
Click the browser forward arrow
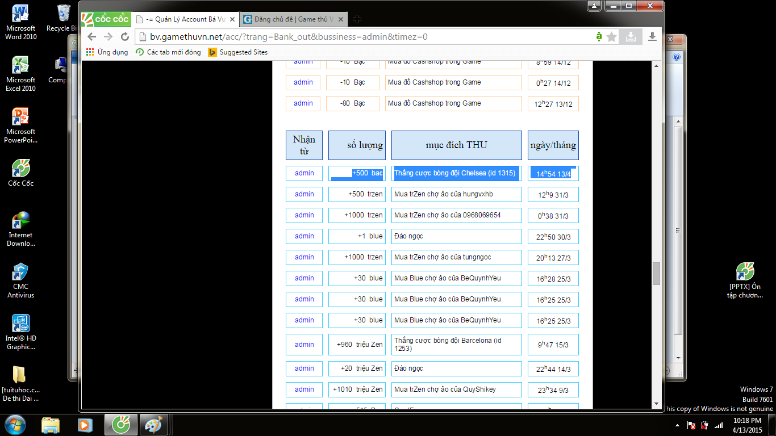[x=108, y=37]
